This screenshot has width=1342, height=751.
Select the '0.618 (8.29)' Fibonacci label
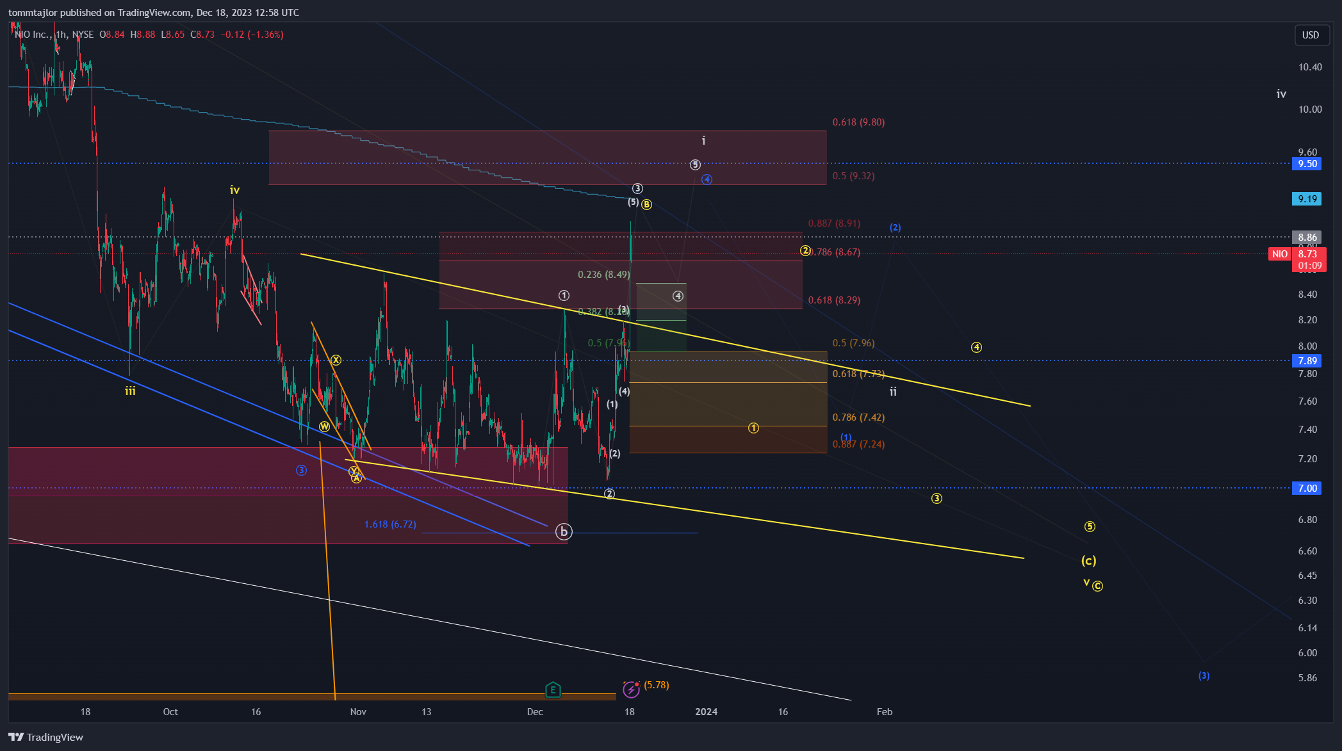click(834, 300)
